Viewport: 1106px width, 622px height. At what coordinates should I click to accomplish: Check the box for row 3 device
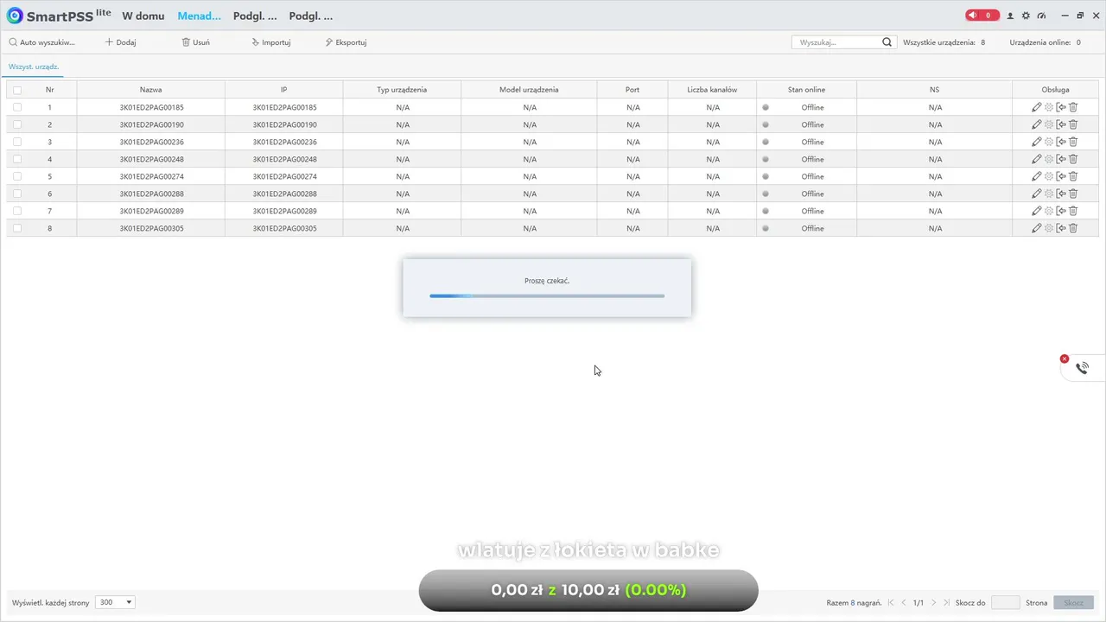pyautogui.click(x=17, y=142)
